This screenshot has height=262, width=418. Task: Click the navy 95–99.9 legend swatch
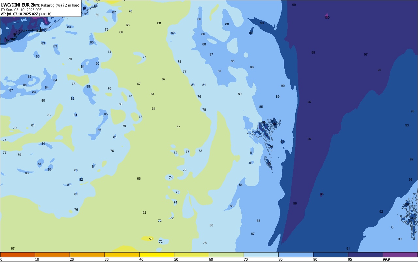click(x=365, y=255)
